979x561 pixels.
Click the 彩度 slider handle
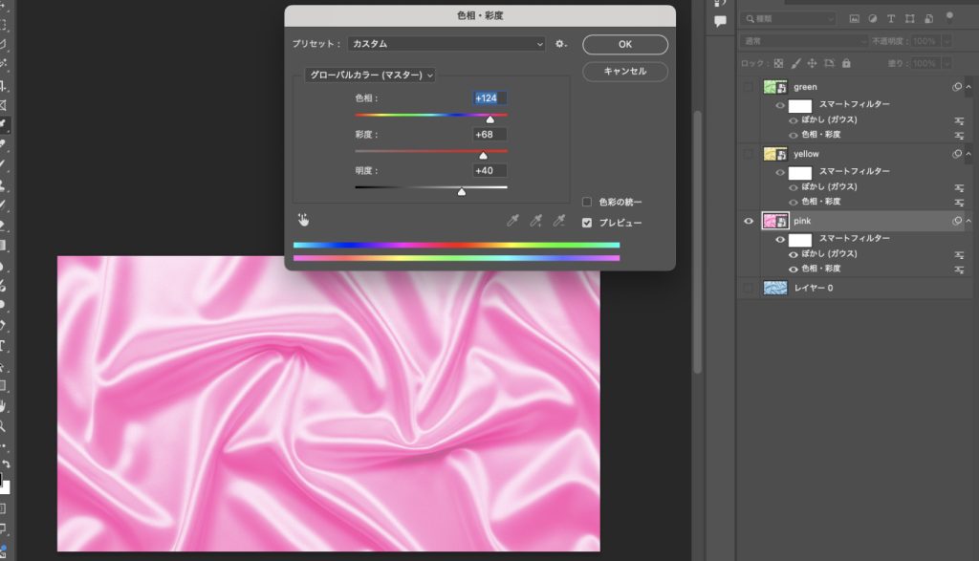pyautogui.click(x=483, y=156)
